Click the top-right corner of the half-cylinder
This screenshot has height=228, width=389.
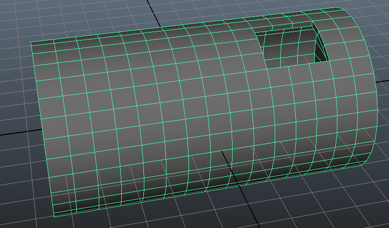(335, 8)
